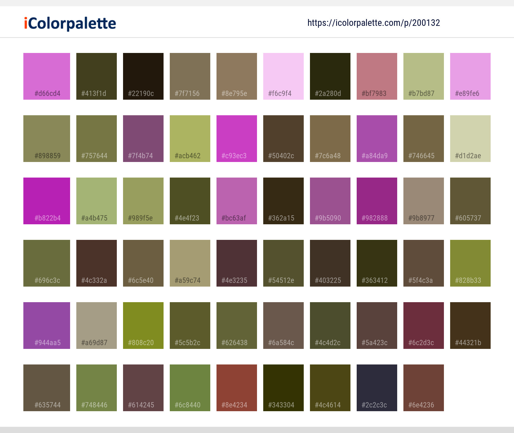
Task: Click the #b822b4 purple swatch
Action: (46, 201)
